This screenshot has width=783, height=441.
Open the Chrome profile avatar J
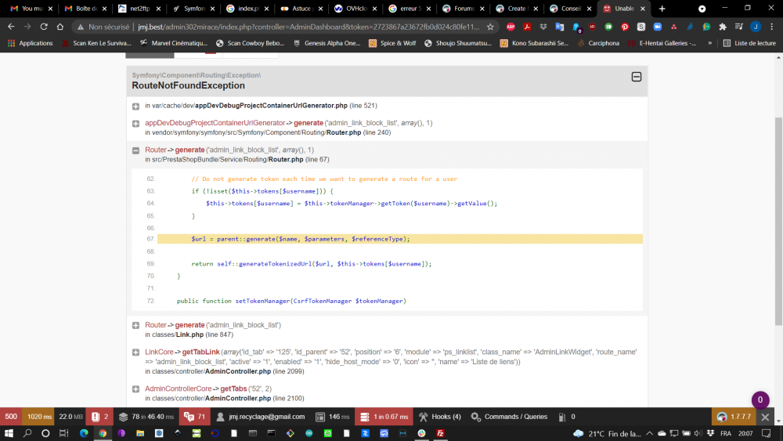(756, 27)
